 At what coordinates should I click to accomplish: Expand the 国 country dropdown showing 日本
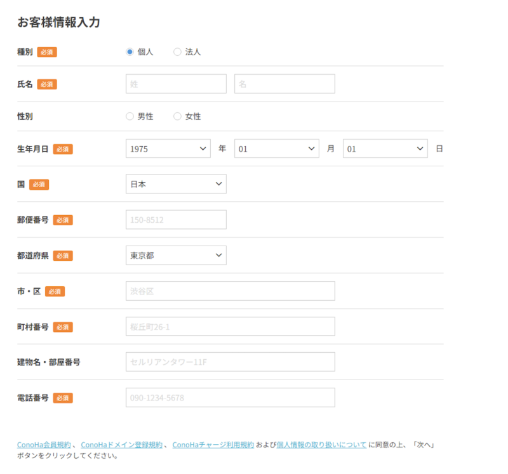pyautogui.click(x=176, y=184)
